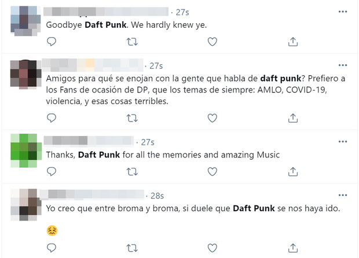
Task: Share the "Amigos para qué" tweet
Action: [293, 117]
